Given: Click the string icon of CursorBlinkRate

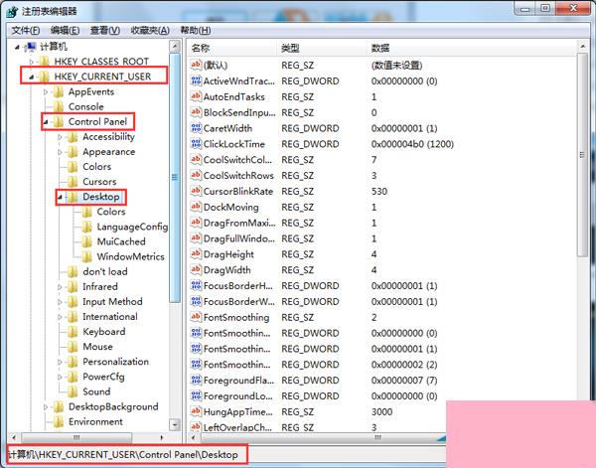Looking at the screenshot, I should (x=196, y=191).
